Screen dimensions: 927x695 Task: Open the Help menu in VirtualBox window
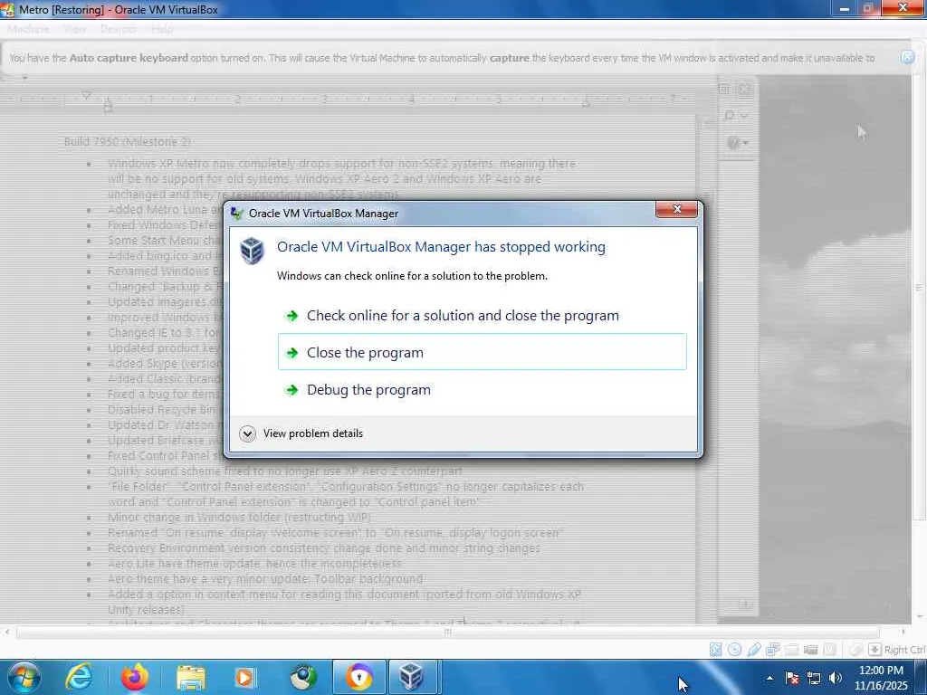coord(162,29)
